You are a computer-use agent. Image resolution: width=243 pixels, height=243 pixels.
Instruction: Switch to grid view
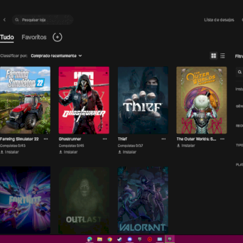[x=213, y=56]
